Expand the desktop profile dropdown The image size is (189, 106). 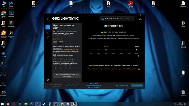(x=117, y=19)
